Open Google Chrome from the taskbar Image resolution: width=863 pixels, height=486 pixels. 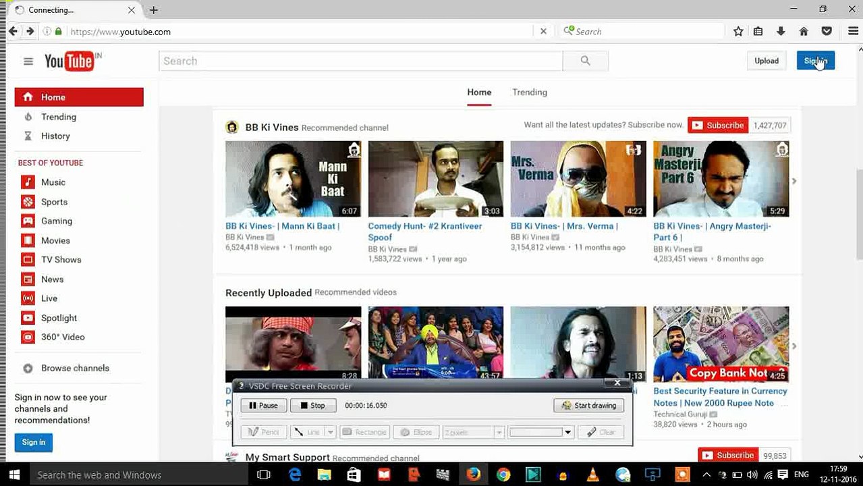503,475
